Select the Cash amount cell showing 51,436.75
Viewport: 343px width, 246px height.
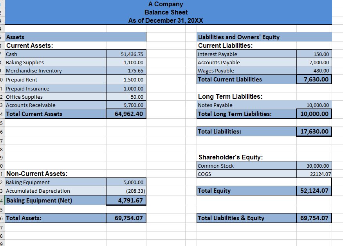(126, 54)
